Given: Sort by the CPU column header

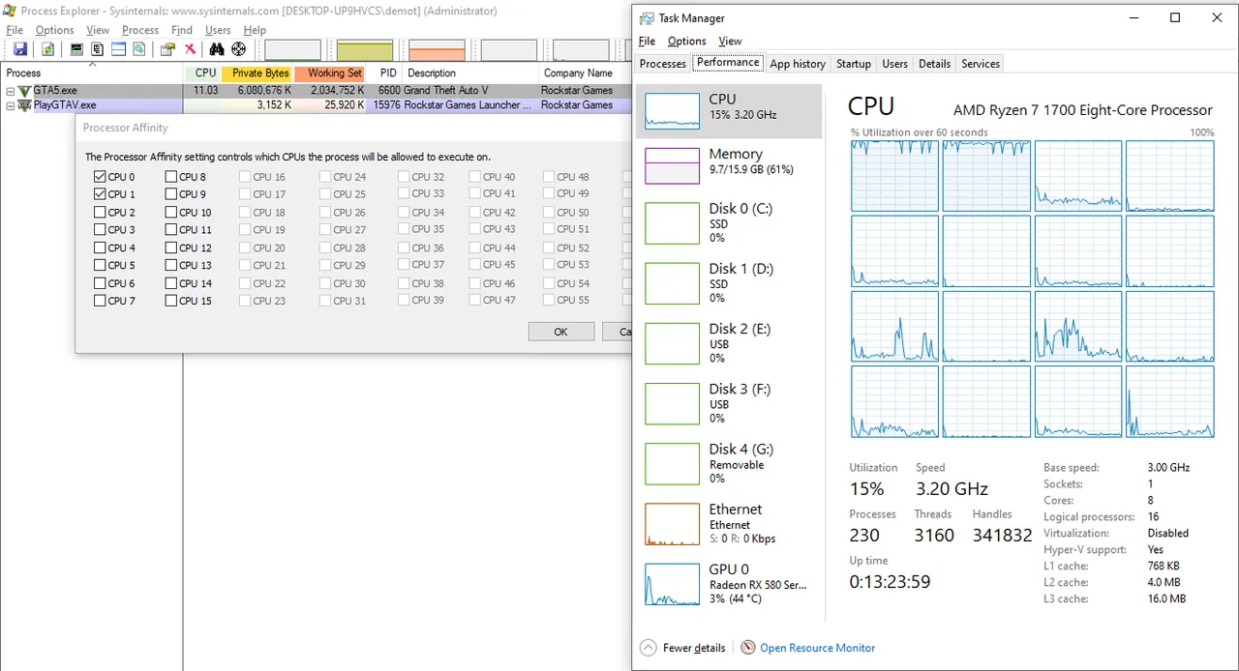Looking at the screenshot, I should click(x=202, y=73).
